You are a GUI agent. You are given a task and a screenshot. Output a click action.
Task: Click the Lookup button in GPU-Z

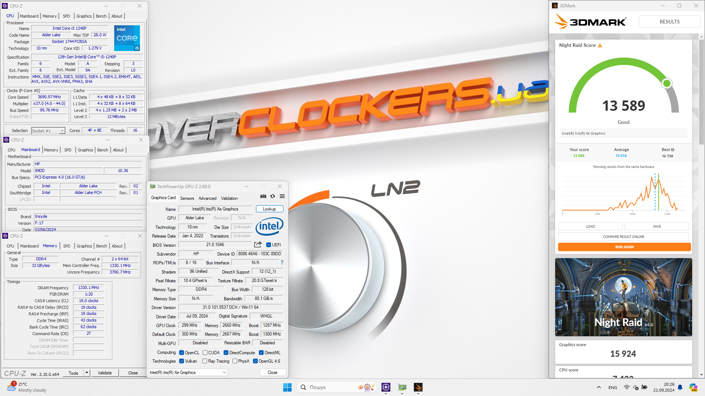click(269, 209)
